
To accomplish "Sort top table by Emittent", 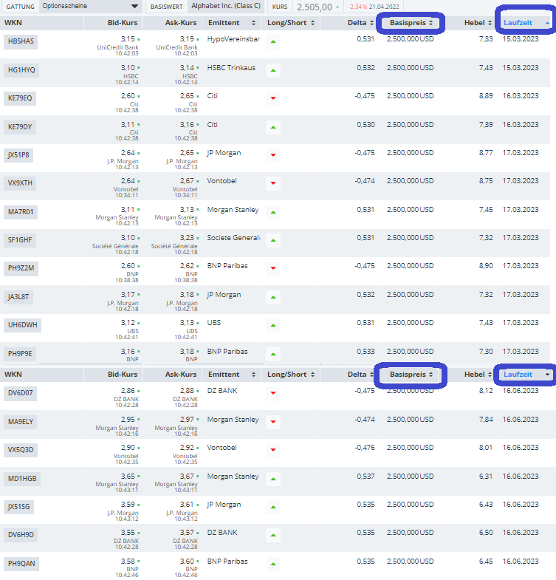I will click(232, 23).
